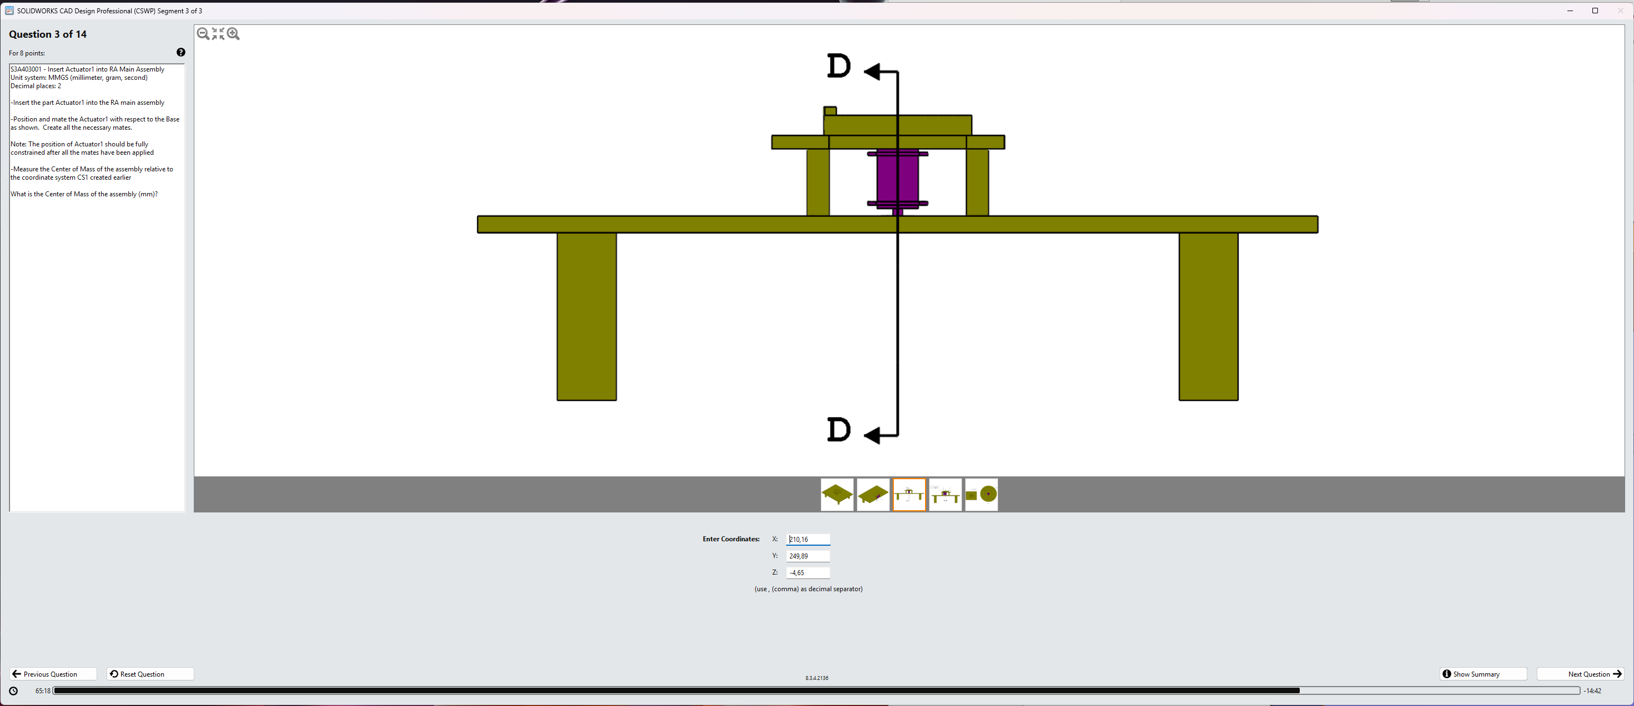Screen dimensions: 1634x706
Task: Select the highlighted front view thumbnail
Action: [x=909, y=494]
